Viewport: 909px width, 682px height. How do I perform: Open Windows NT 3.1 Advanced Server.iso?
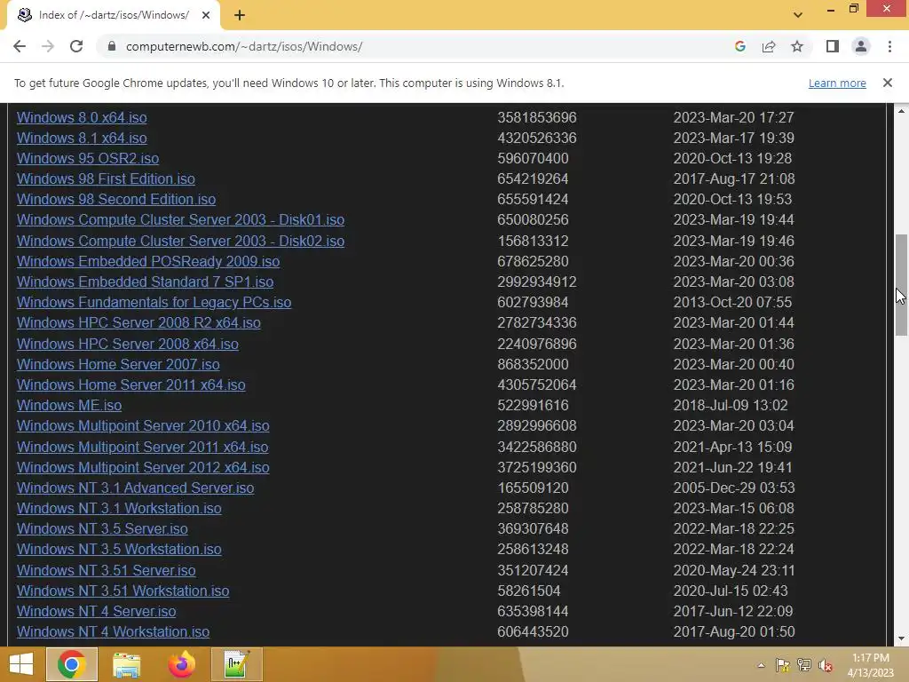coord(135,488)
